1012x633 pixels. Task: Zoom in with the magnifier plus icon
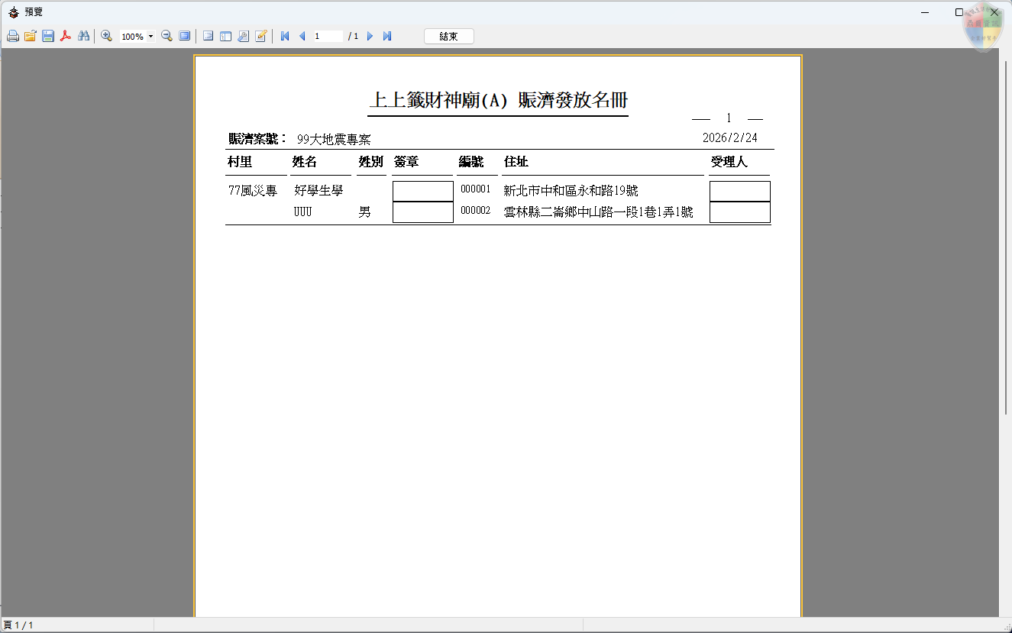(107, 36)
